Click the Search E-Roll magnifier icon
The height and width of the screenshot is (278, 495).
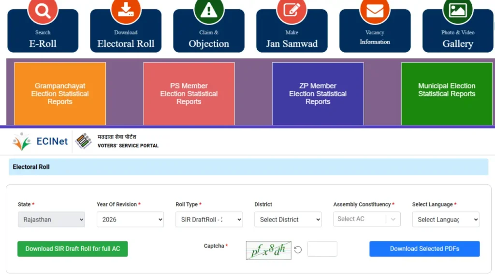[x=43, y=11]
